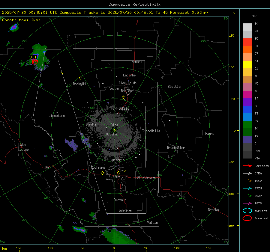Click the yellow diamond marker near RockyMH

coord(80,78)
